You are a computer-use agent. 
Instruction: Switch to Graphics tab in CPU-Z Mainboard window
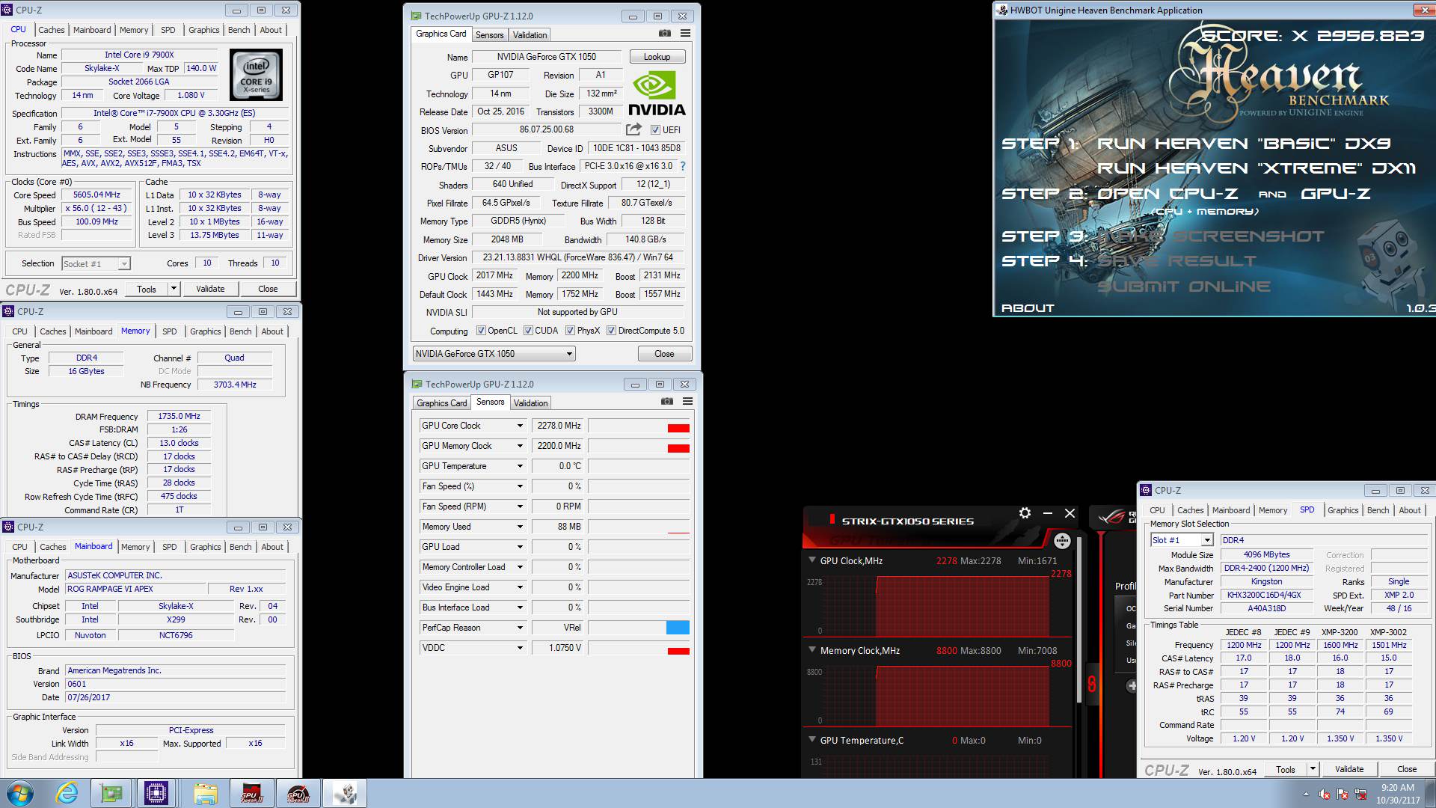coord(206,547)
